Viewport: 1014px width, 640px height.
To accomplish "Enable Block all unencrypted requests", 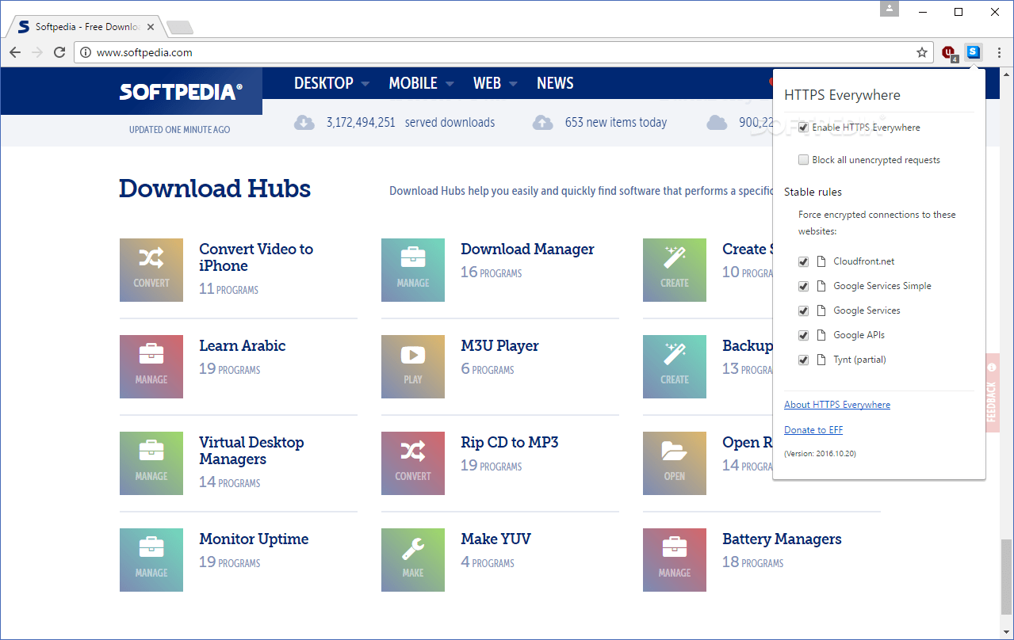I will [x=804, y=160].
